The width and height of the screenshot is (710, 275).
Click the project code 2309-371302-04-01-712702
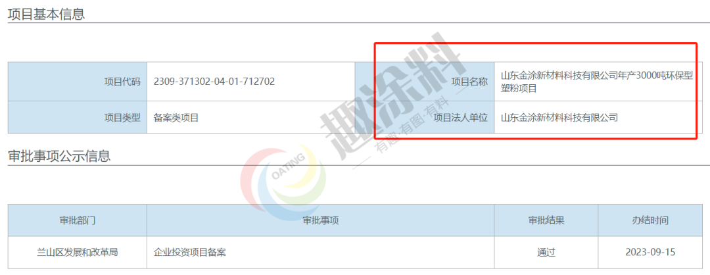click(214, 82)
